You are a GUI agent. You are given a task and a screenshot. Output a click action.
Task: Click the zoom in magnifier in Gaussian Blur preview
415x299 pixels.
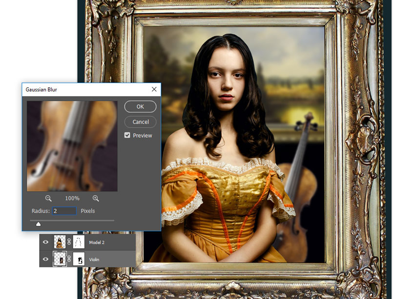tap(96, 198)
